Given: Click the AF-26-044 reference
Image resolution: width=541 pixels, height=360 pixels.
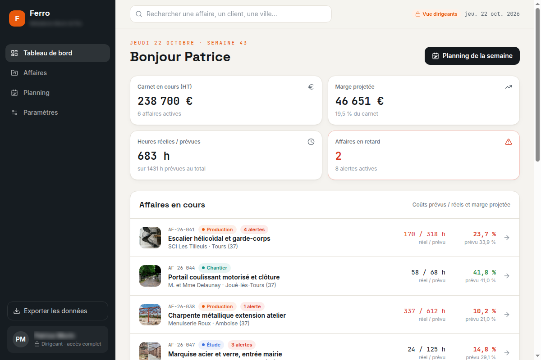Looking at the screenshot, I should (x=182, y=268).
